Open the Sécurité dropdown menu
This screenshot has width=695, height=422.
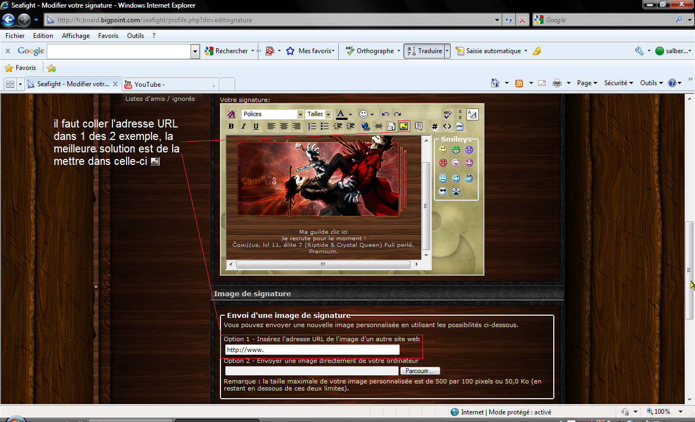(618, 83)
